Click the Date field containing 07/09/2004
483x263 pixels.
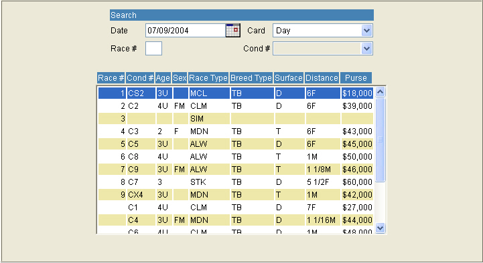186,31
